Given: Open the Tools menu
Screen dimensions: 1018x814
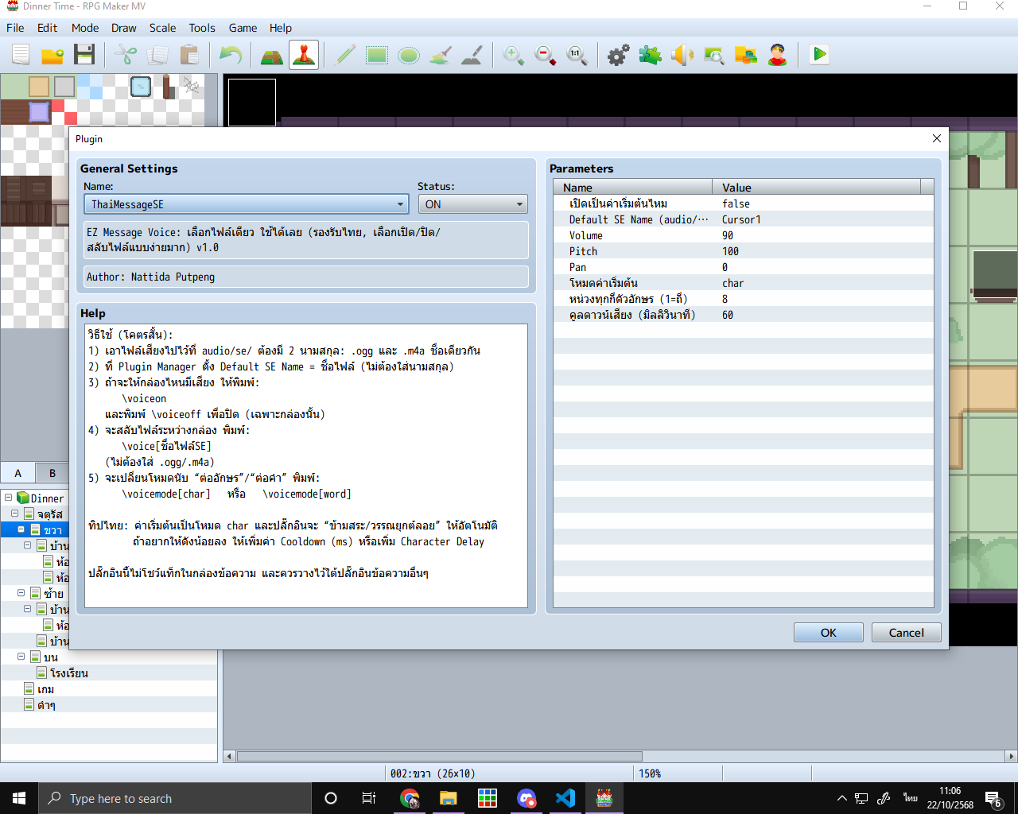Looking at the screenshot, I should (x=202, y=28).
